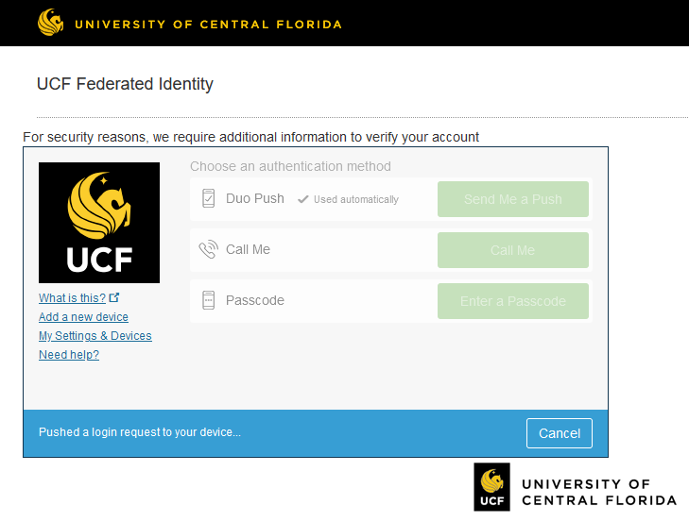Screen dimensions: 689x522
Task: Click the green Call Me button
Action: tap(513, 250)
